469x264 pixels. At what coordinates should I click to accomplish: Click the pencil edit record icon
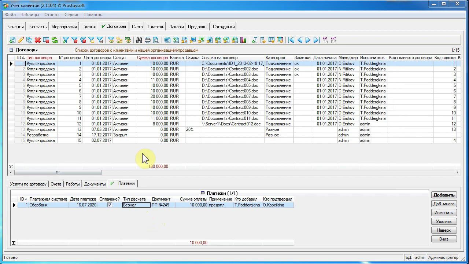pyautogui.click(x=21, y=40)
